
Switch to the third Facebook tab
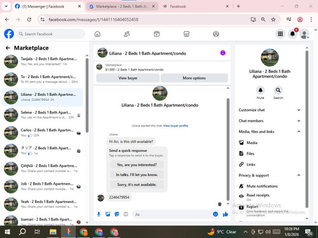[195, 6]
